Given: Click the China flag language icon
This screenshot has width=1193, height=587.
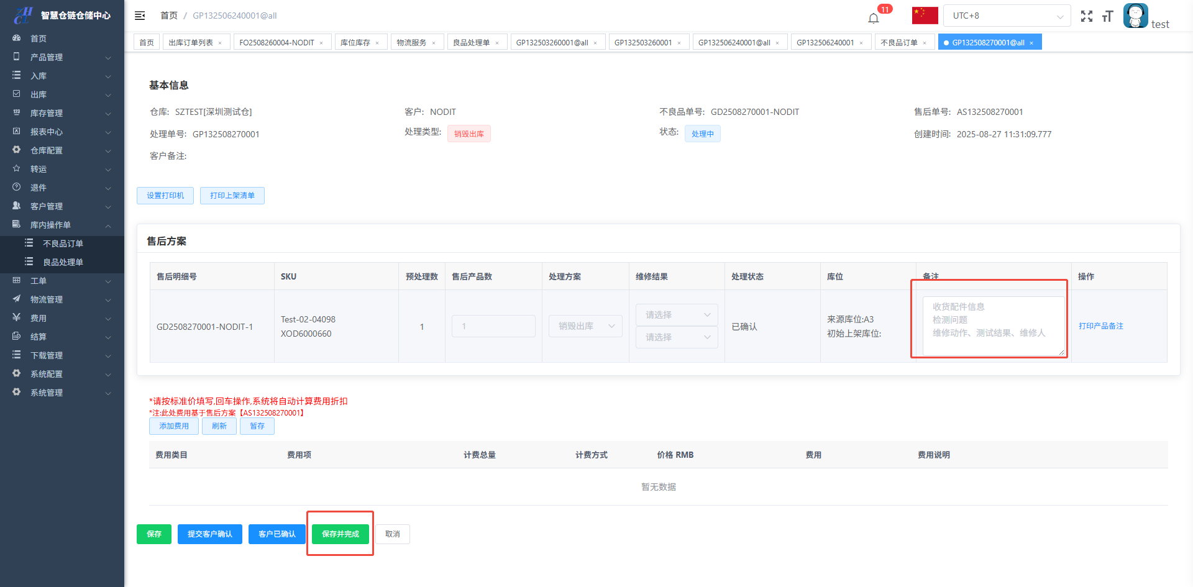Looking at the screenshot, I should [x=925, y=16].
